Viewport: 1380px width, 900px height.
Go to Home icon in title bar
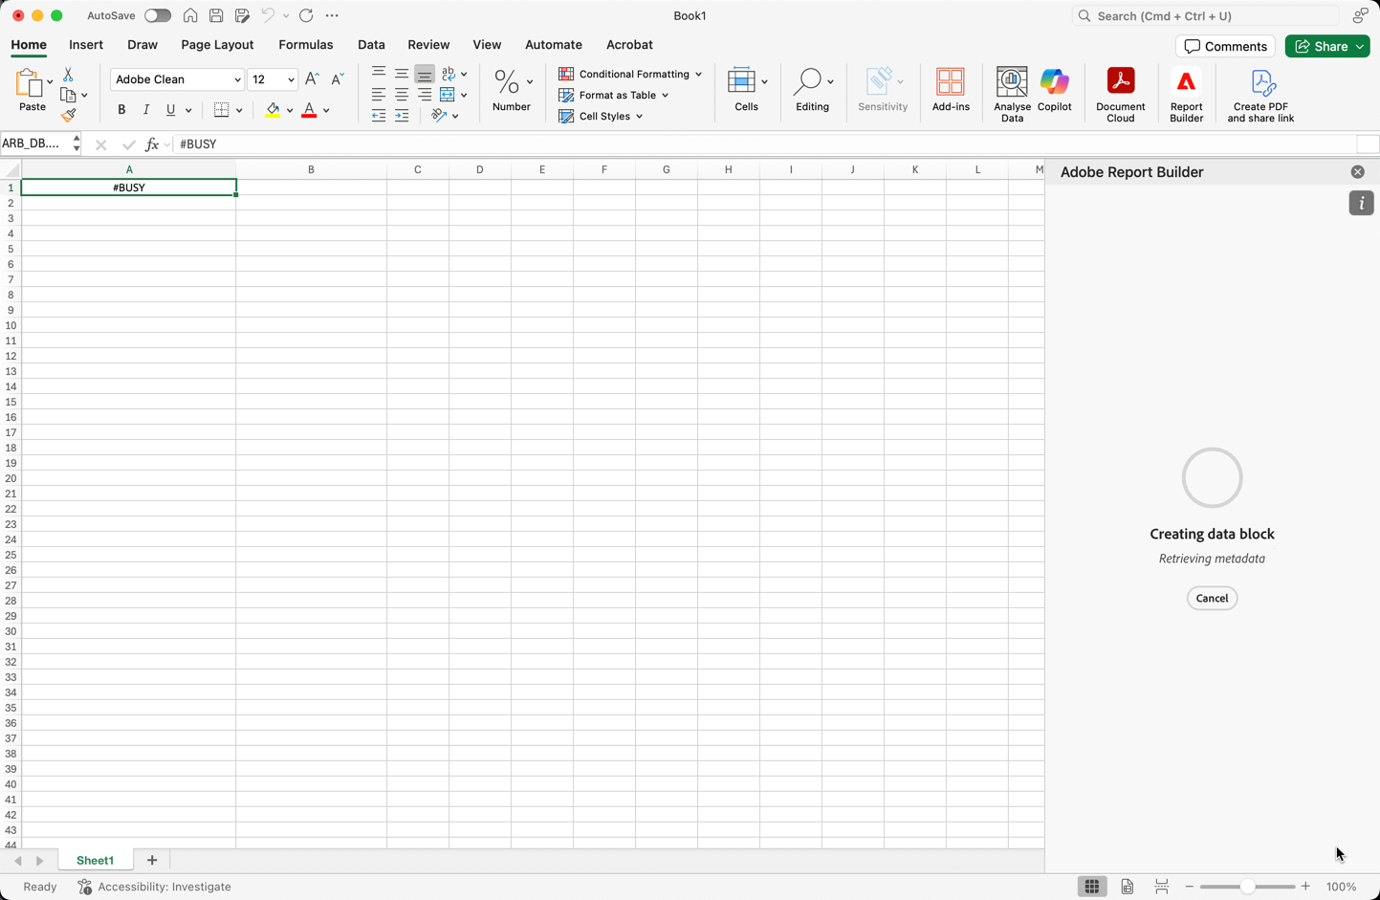click(x=190, y=15)
